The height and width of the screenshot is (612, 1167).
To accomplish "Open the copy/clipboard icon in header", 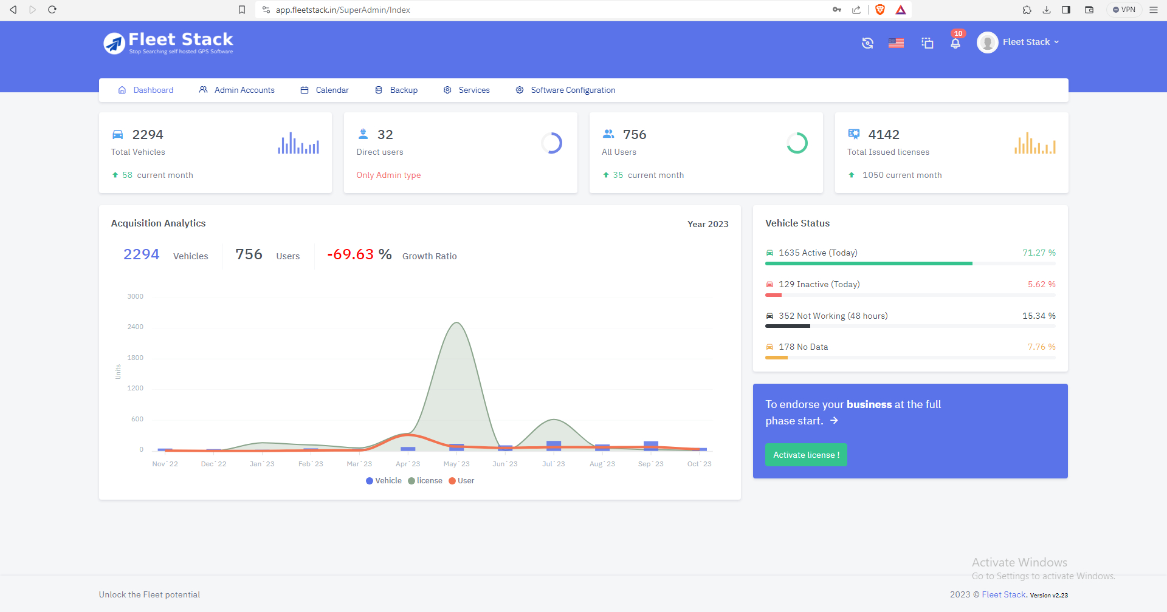I will pyautogui.click(x=927, y=43).
